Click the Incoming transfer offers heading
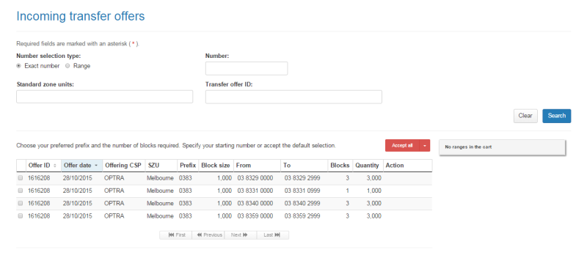 pos(81,16)
